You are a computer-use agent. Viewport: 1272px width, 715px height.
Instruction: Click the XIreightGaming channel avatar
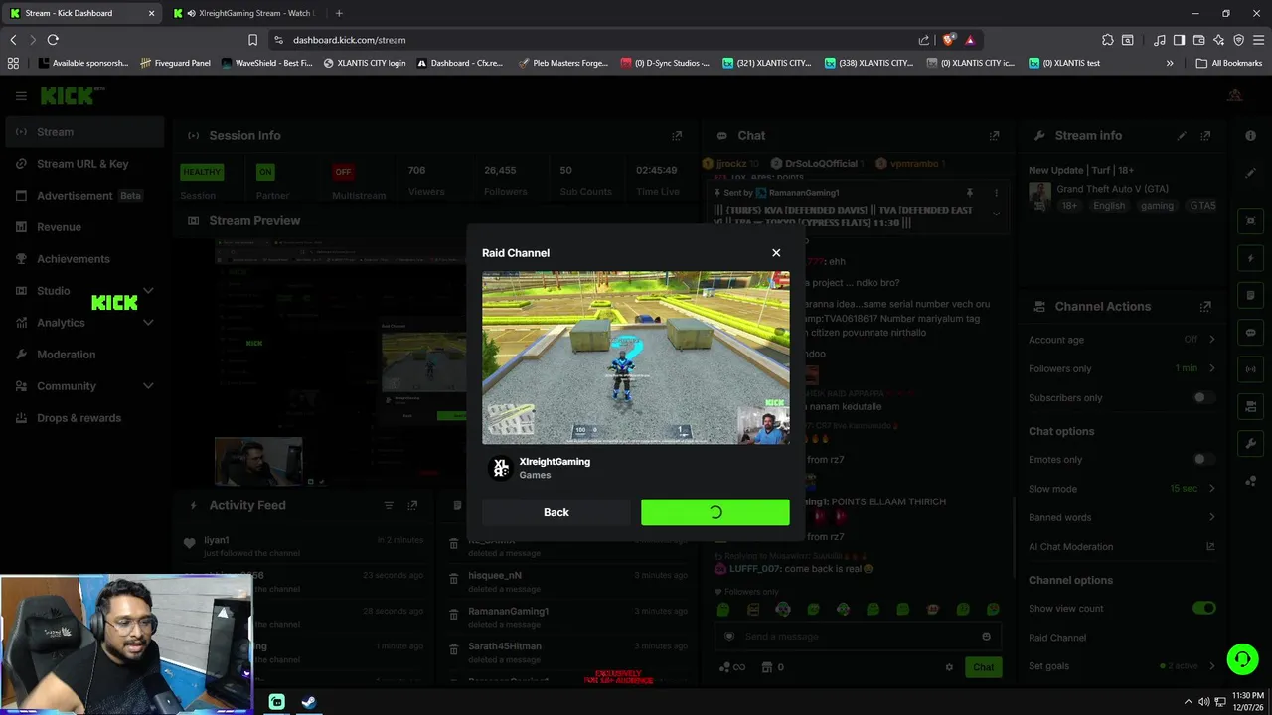[501, 468]
